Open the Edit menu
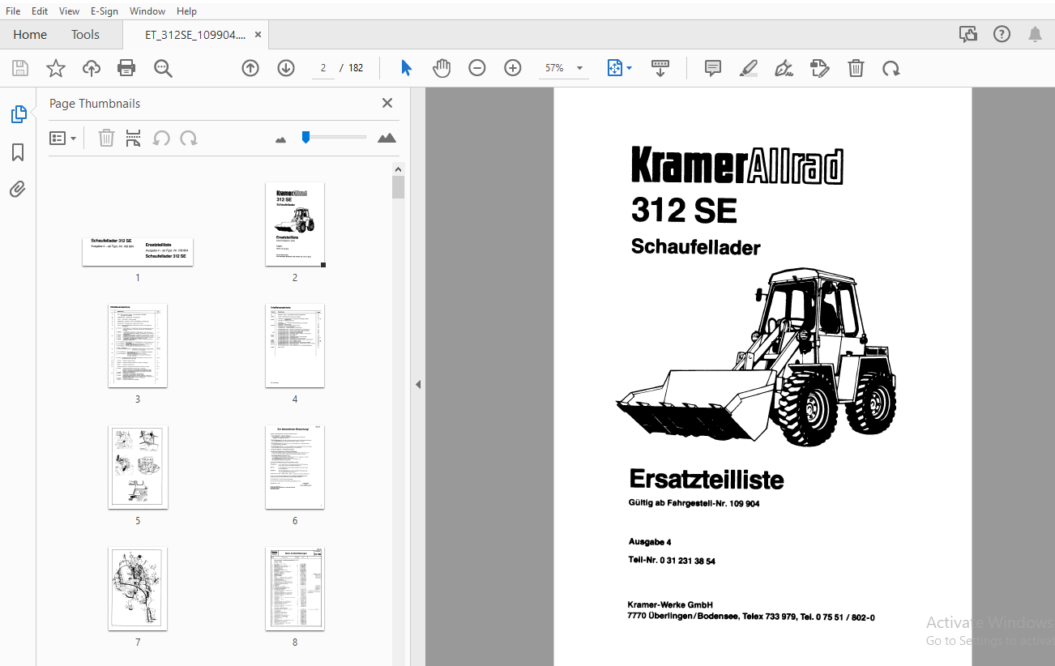Image resolution: width=1055 pixels, height=666 pixels. (x=39, y=11)
